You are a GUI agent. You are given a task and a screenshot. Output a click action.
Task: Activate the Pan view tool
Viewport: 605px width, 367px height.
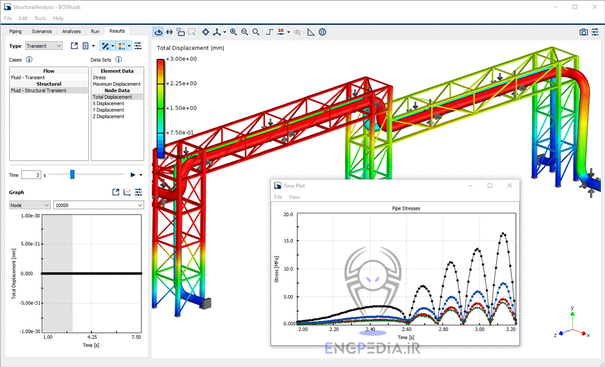[x=169, y=31]
